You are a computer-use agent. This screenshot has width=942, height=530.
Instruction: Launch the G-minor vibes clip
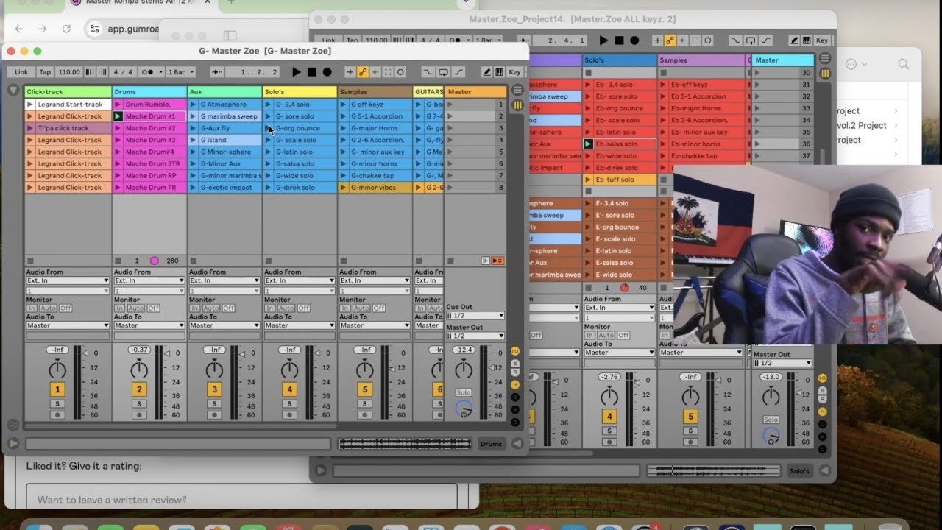[x=344, y=188]
